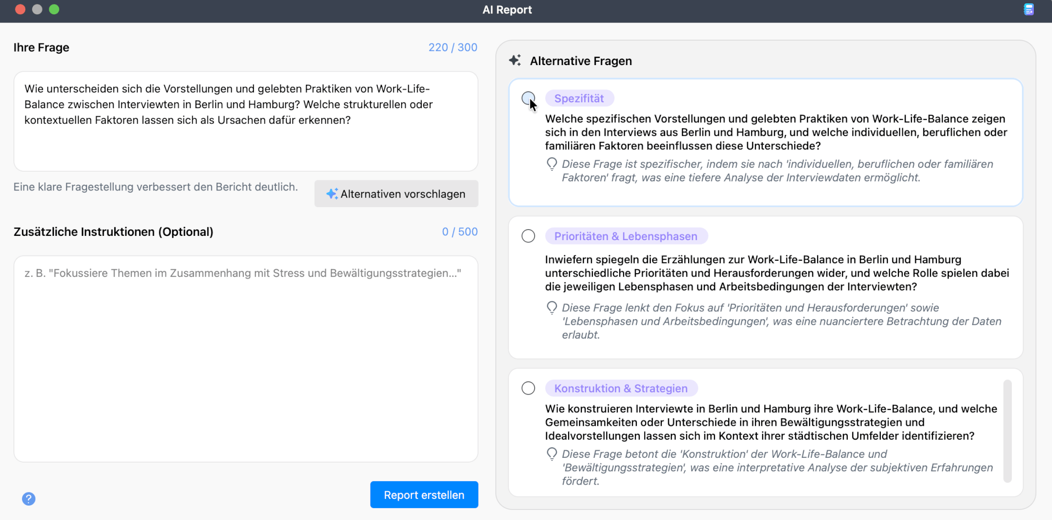Click the sparkle icon on Alternativen vorschlagen button
This screenshot has height=520, width=1052.
click(332, 193)
